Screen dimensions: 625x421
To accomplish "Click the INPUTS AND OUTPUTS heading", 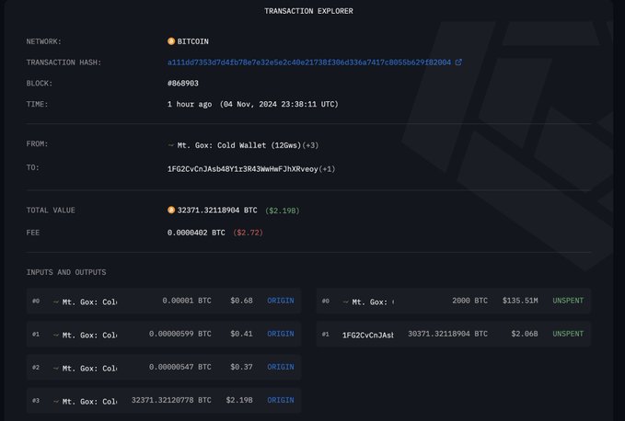I will (66, 272).
